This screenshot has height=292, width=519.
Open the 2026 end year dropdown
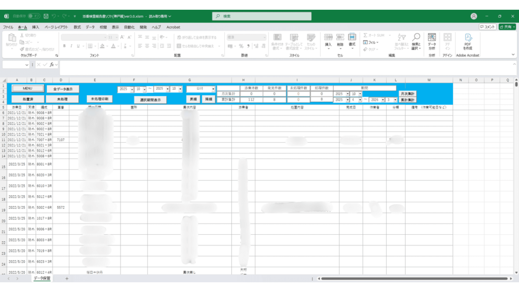pos(383,100)
